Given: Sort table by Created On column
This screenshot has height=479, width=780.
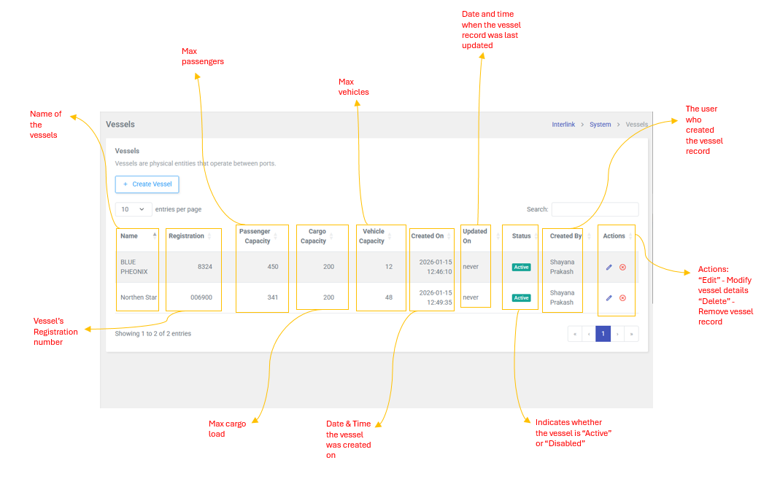Looking at the screenshot, I should click(x=428, y=236).
